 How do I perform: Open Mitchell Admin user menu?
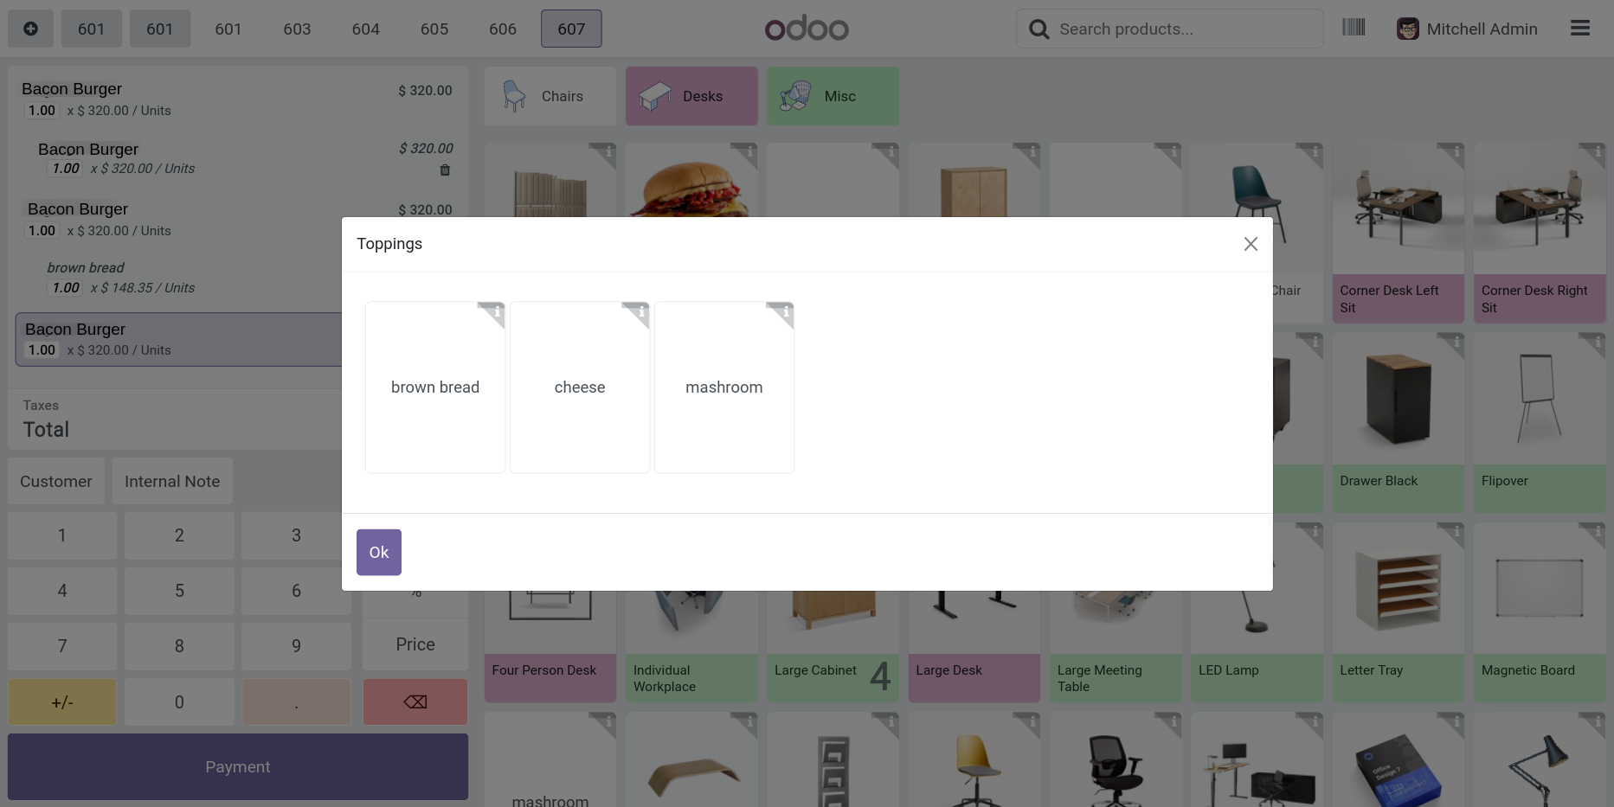pyautogui.click(x=1467, y=29)
